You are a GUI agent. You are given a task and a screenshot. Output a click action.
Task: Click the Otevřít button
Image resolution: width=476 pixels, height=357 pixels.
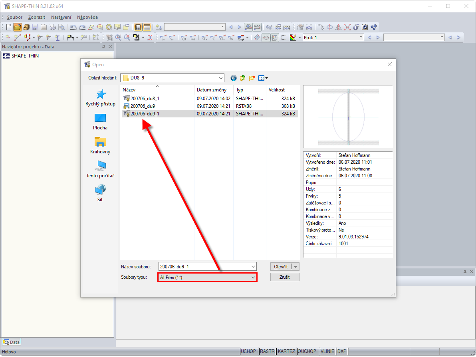coord(281,267)
